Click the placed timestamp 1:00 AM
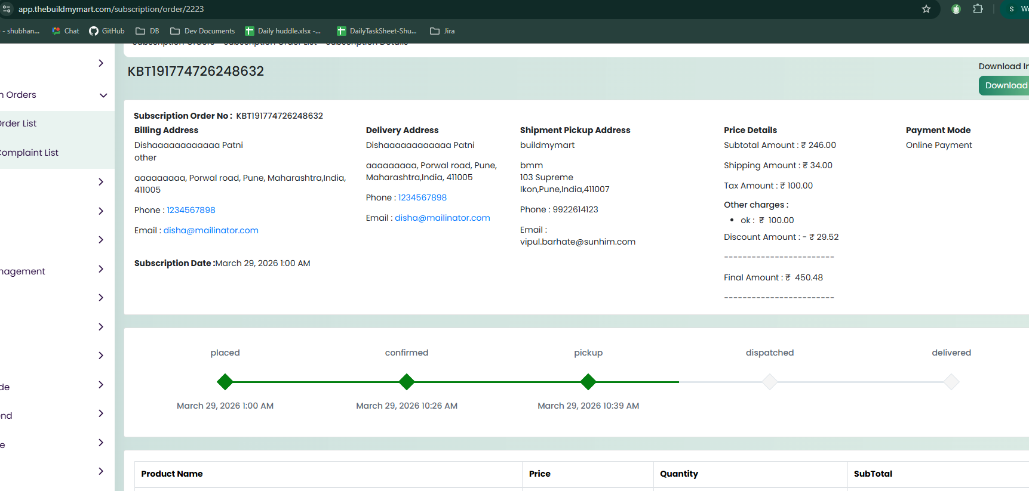Image resolution: width=1029 pixels, height=491 pixels. (x=225, y=406)
